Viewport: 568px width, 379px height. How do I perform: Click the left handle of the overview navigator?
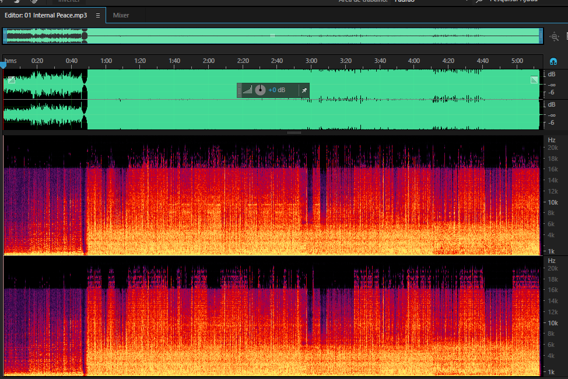coord(5,36)
